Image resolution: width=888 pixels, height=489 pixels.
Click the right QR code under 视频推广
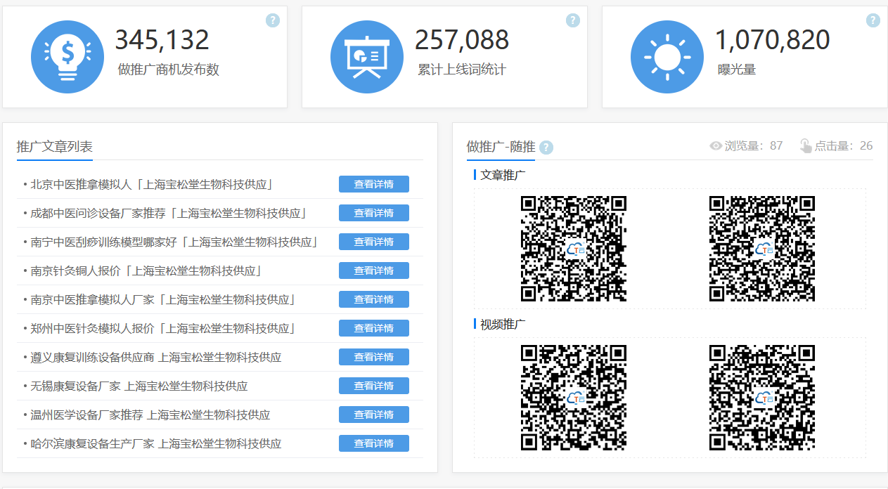(x=762, y=398)
